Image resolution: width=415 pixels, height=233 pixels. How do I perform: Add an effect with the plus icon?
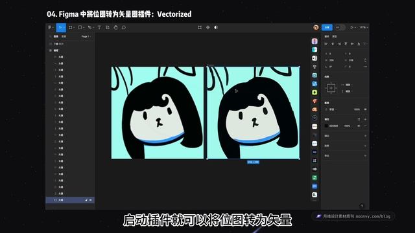click(365, 146)
